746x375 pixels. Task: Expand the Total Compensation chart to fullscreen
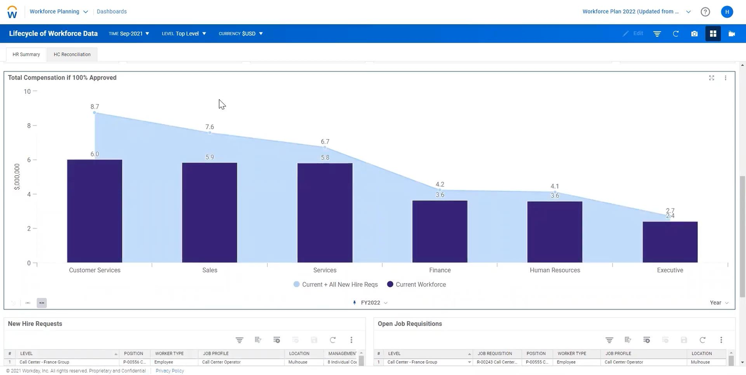pyautogui.click(x=712, y=77)
